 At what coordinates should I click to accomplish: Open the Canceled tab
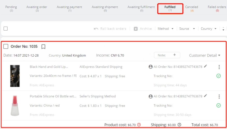point(192,8)
